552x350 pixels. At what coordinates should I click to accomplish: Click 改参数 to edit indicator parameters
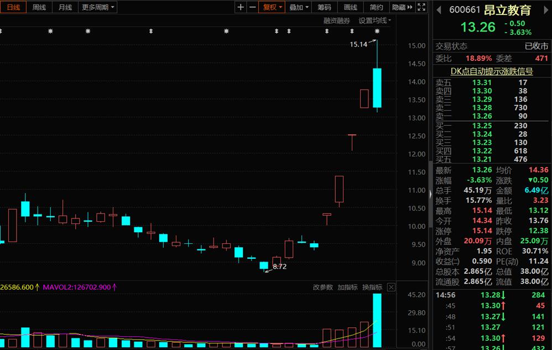point(323,287)
